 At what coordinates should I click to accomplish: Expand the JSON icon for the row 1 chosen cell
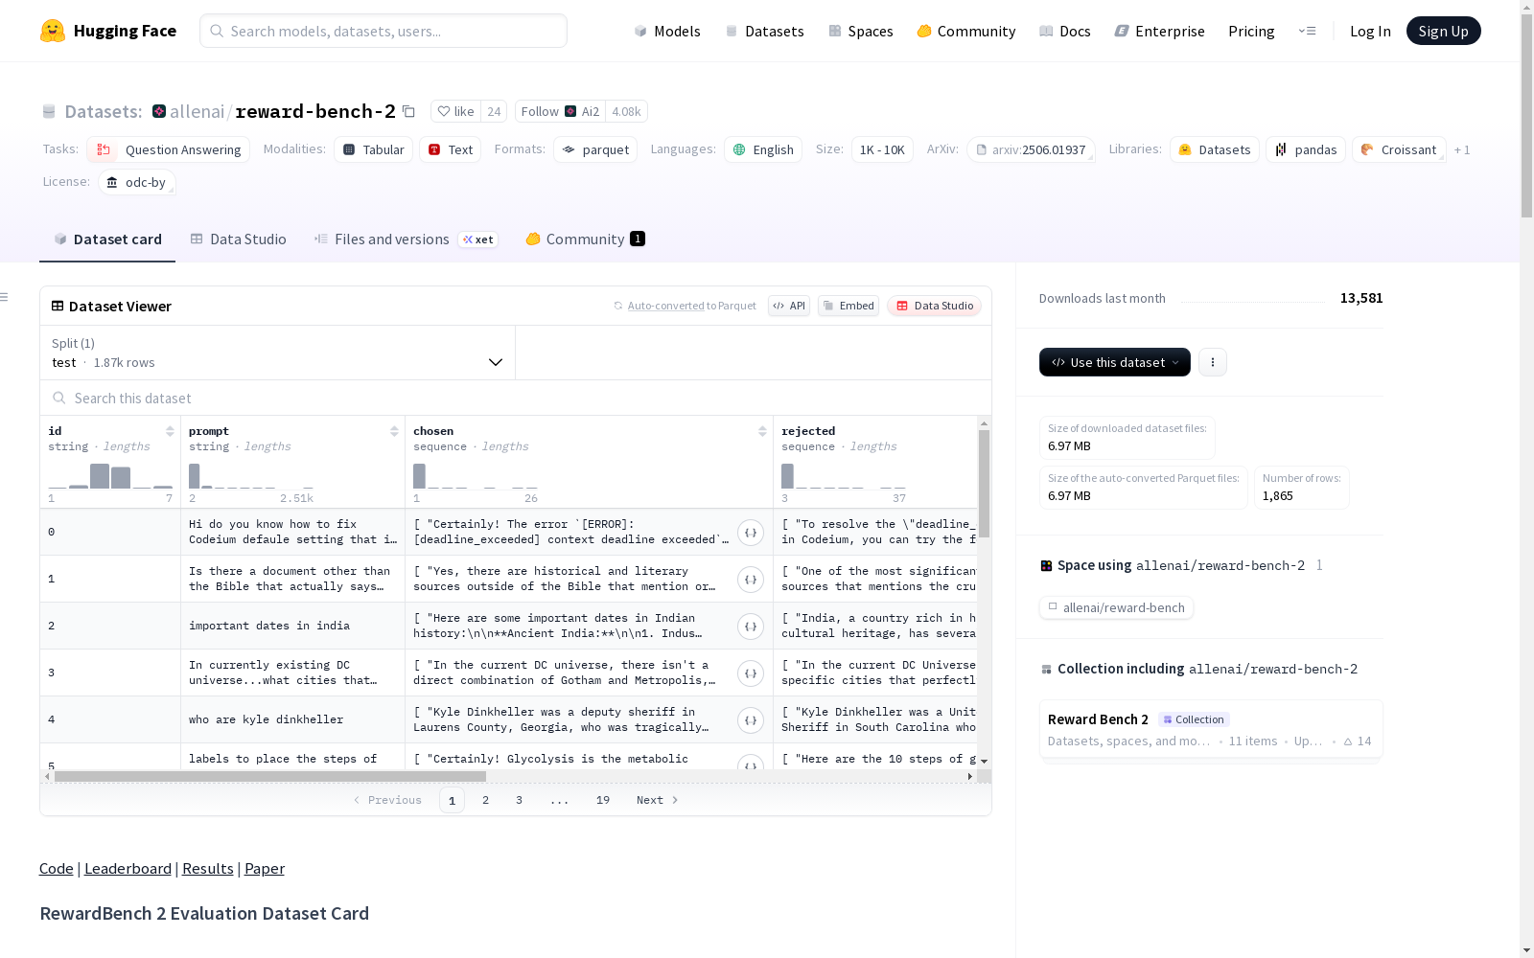pyautogui.click(x=751, y=580)
